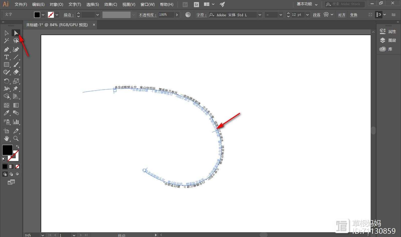This screenshot has height=237, width=401.
Task: Select the Mesh tool
Action: pyautogui.click(x=7, y=105)
